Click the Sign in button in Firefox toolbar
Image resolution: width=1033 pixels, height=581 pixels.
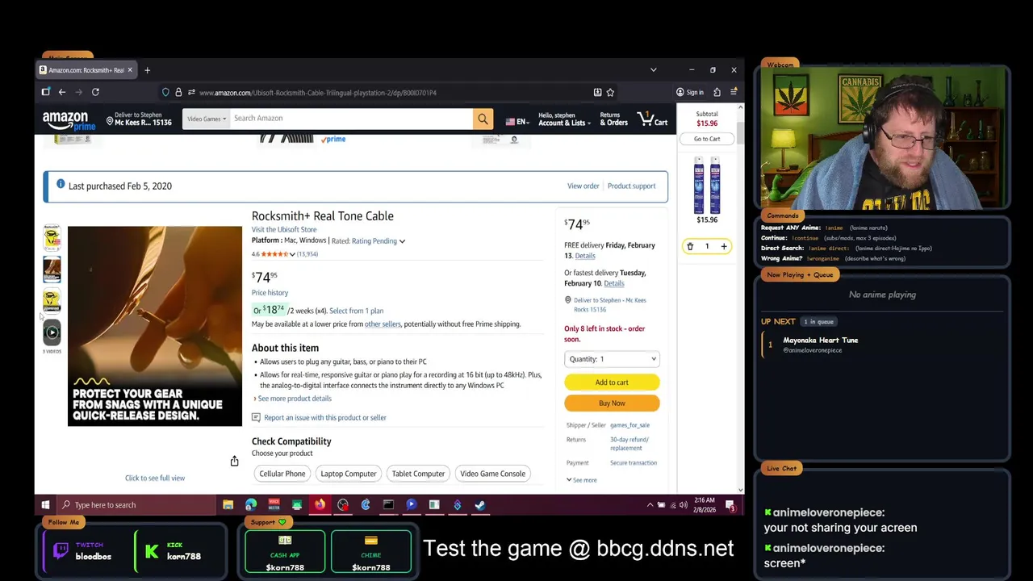pyautogui.click(x=689, y=92)
